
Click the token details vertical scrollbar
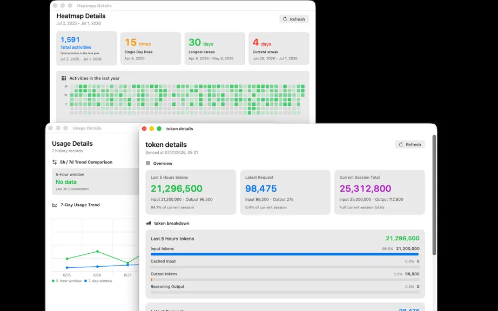pyautogui.click(x=434, y=195)
